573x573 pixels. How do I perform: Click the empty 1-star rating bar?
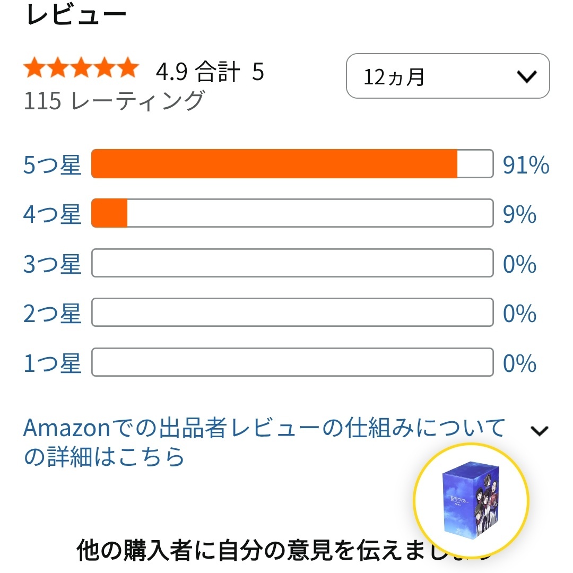pyautogui.click(x=292, y=362)
